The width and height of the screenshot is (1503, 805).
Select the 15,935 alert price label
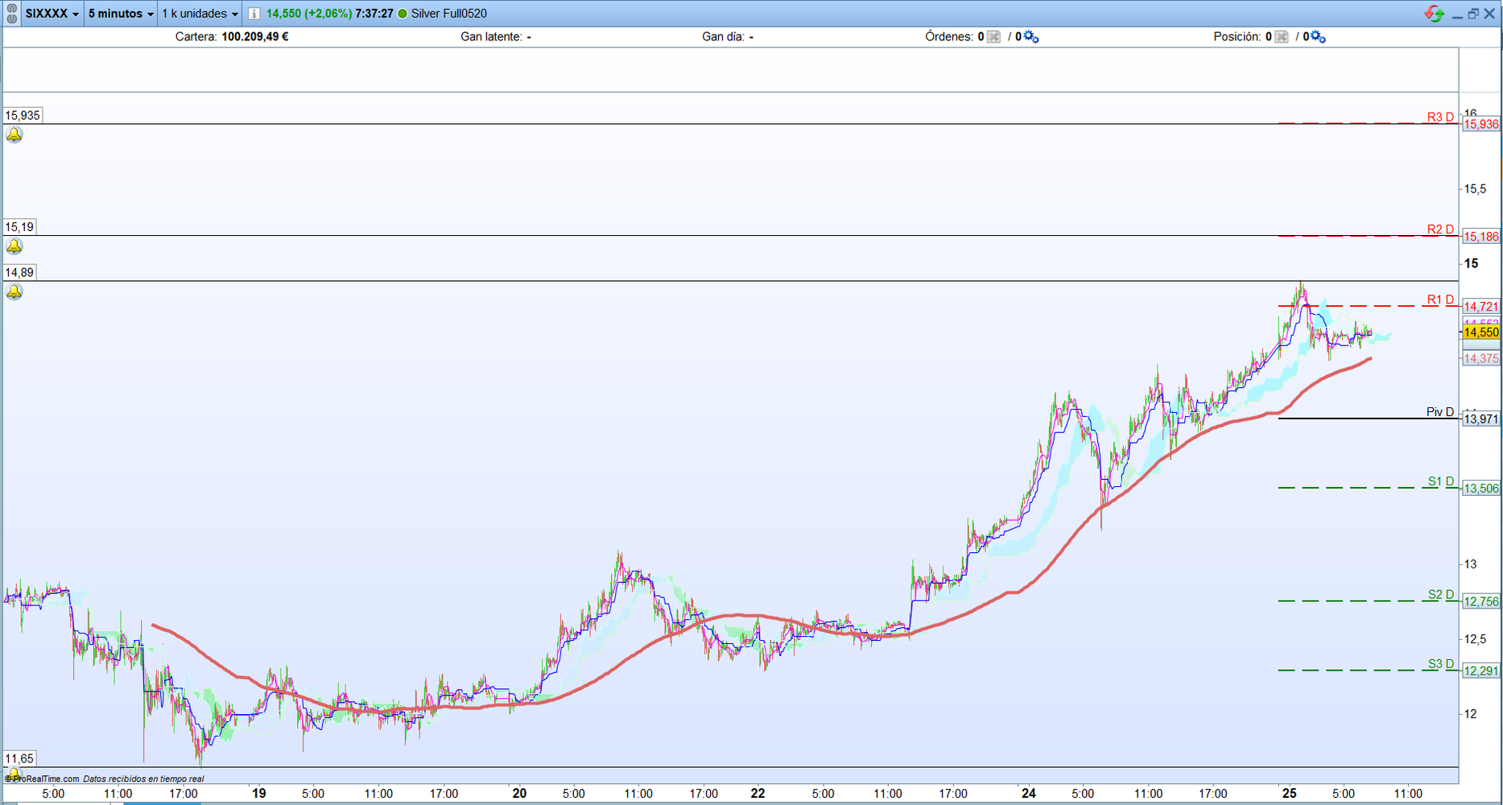pos(23,115)
